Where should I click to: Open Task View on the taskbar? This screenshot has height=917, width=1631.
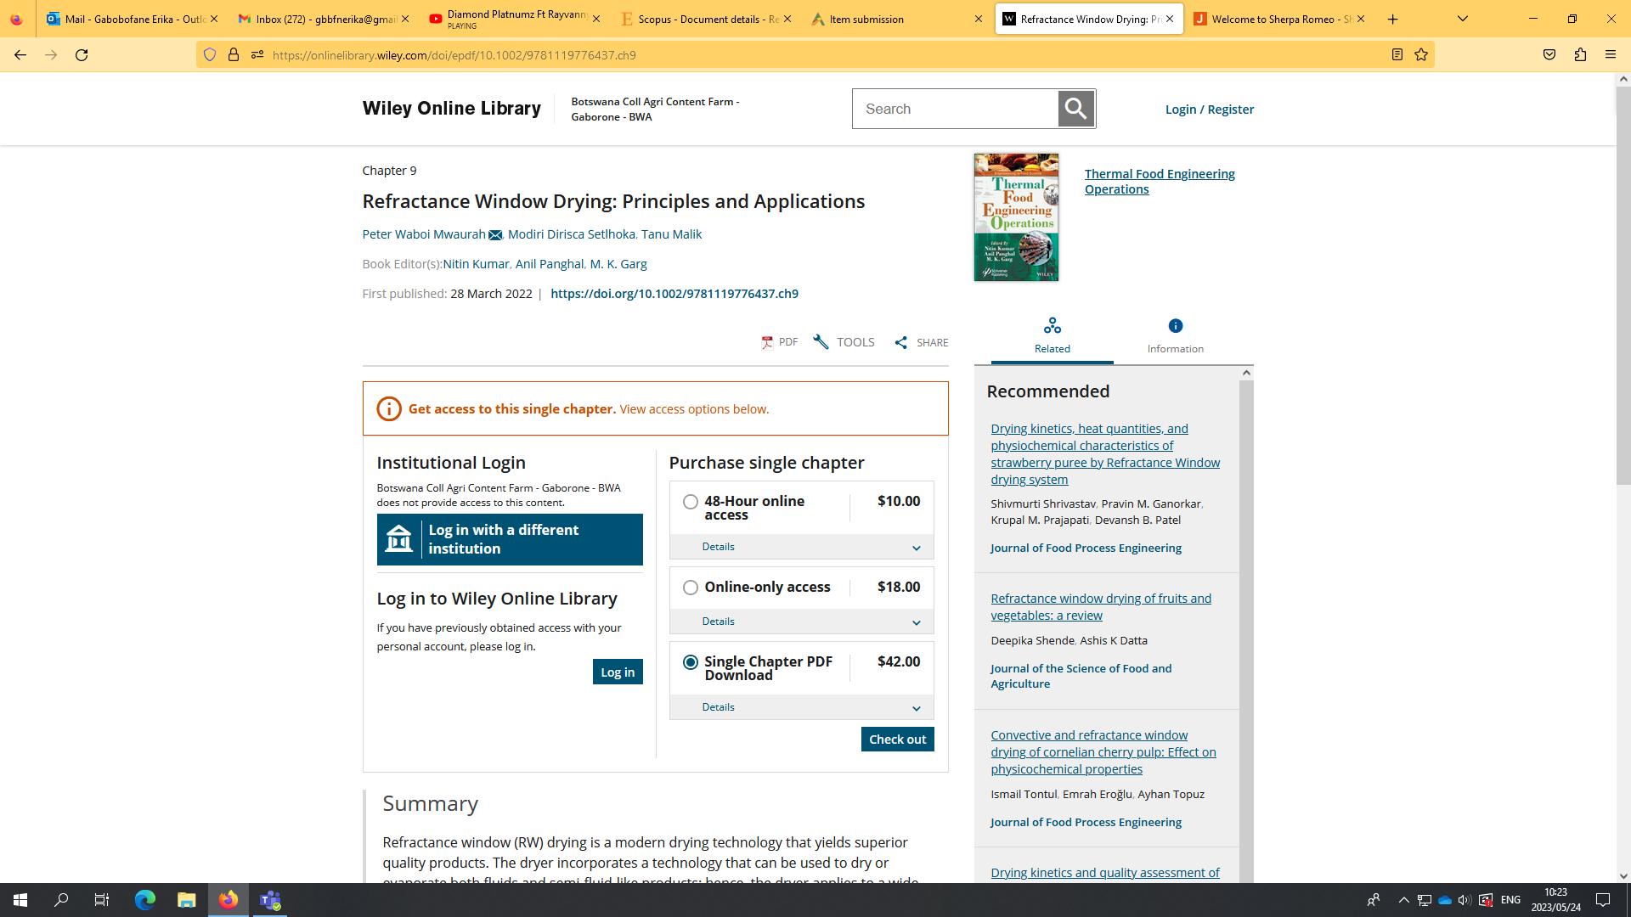click(x=102, y=900)
